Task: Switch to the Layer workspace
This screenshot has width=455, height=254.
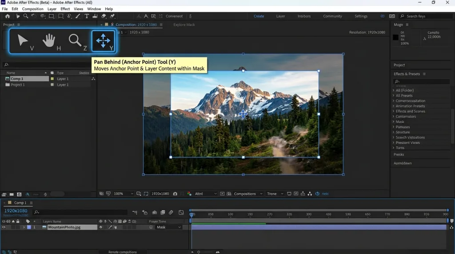Action: [280, 16]
